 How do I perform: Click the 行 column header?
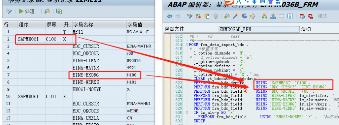click(10, 24)
